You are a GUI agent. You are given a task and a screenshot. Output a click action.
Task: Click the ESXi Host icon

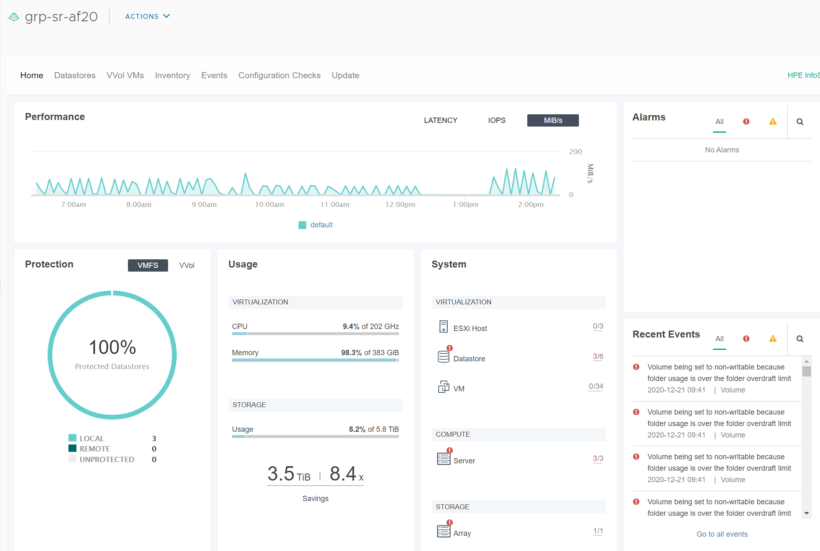coord(444,327)
